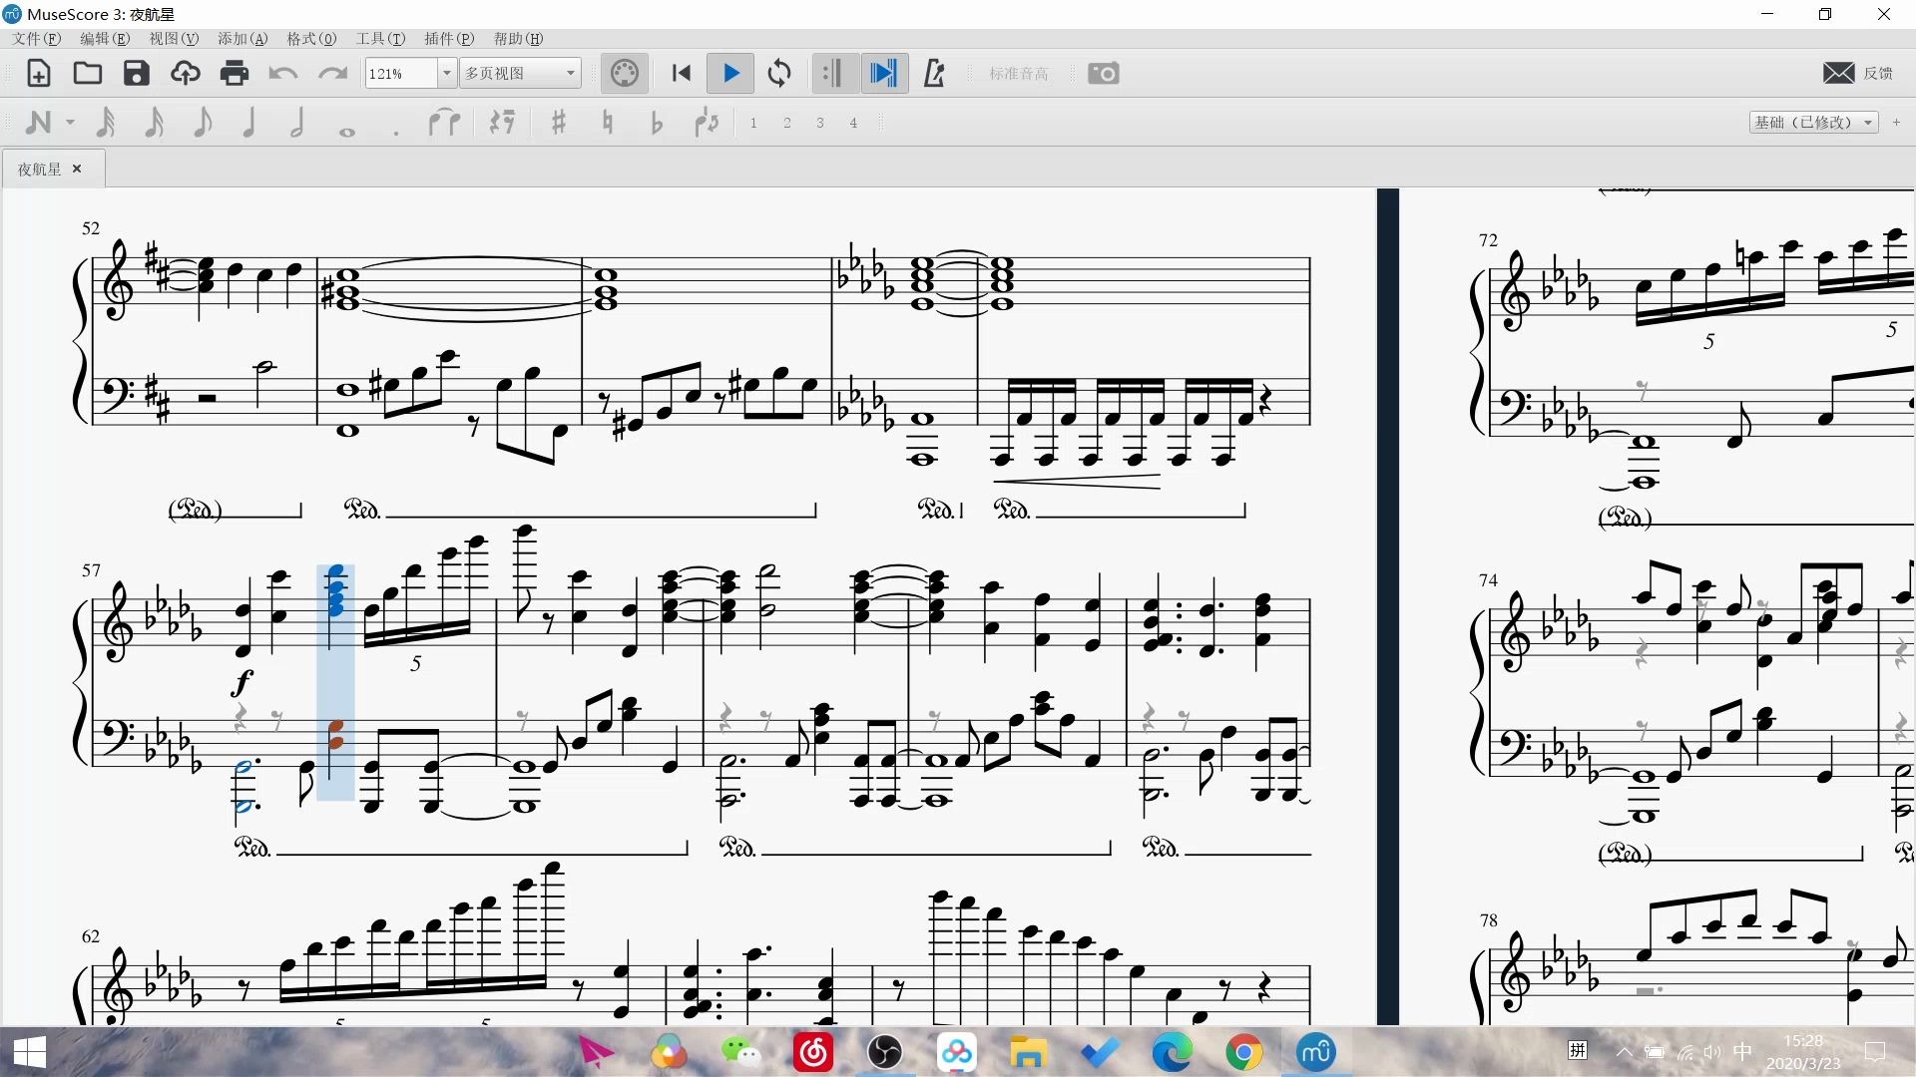The image size is (1916, 1077).
Task: Toggle loop playback
Action: tap(779, 73)
